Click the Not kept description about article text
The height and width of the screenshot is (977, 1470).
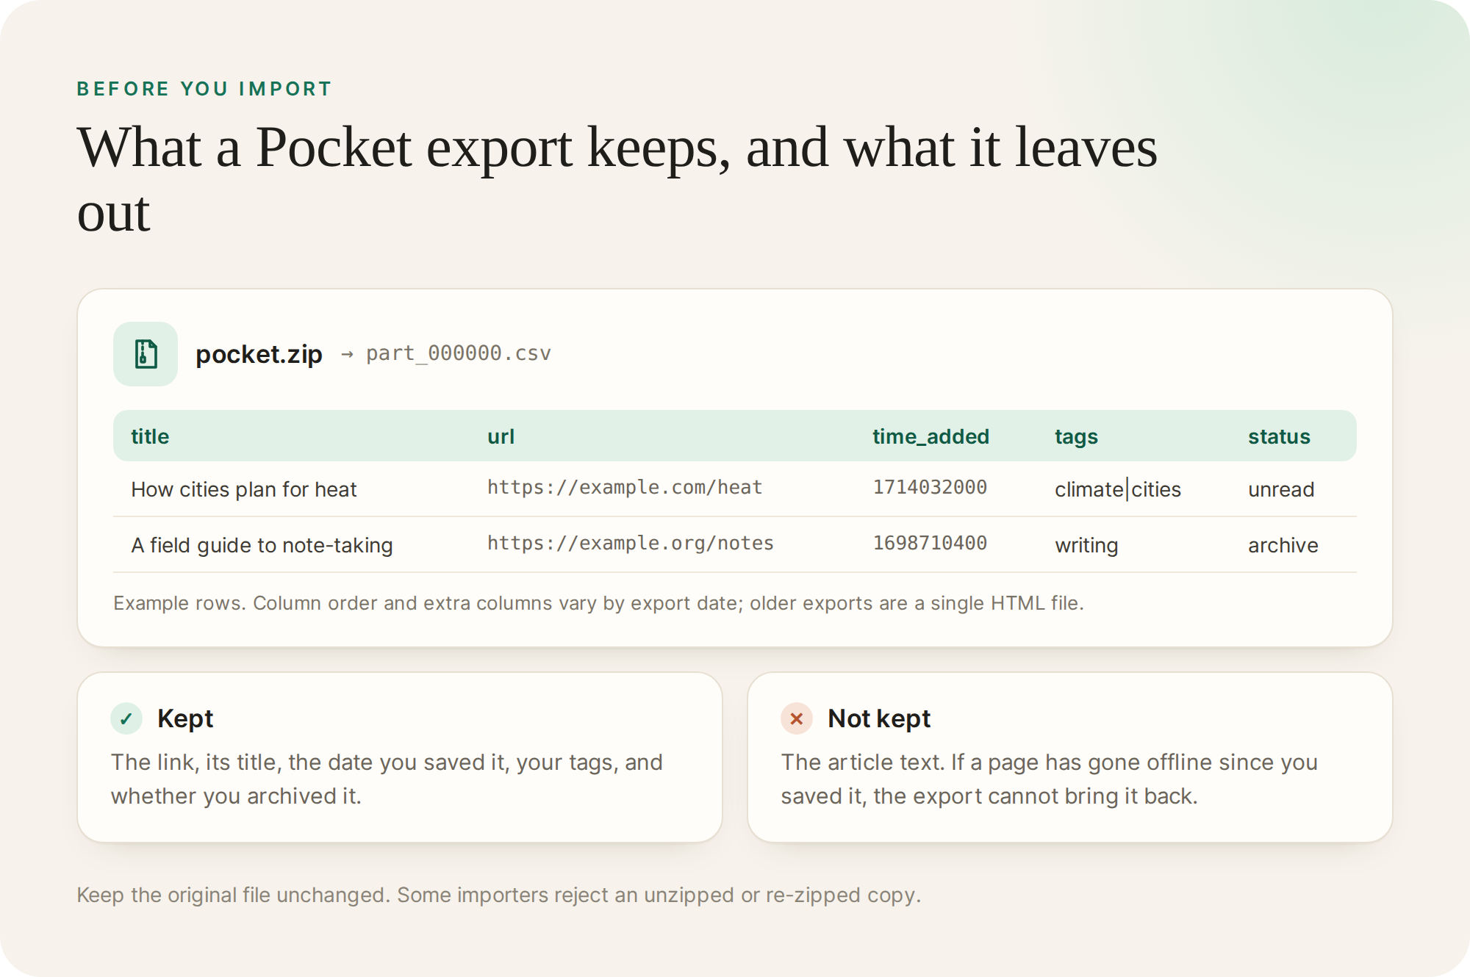tap(1049, 779)
